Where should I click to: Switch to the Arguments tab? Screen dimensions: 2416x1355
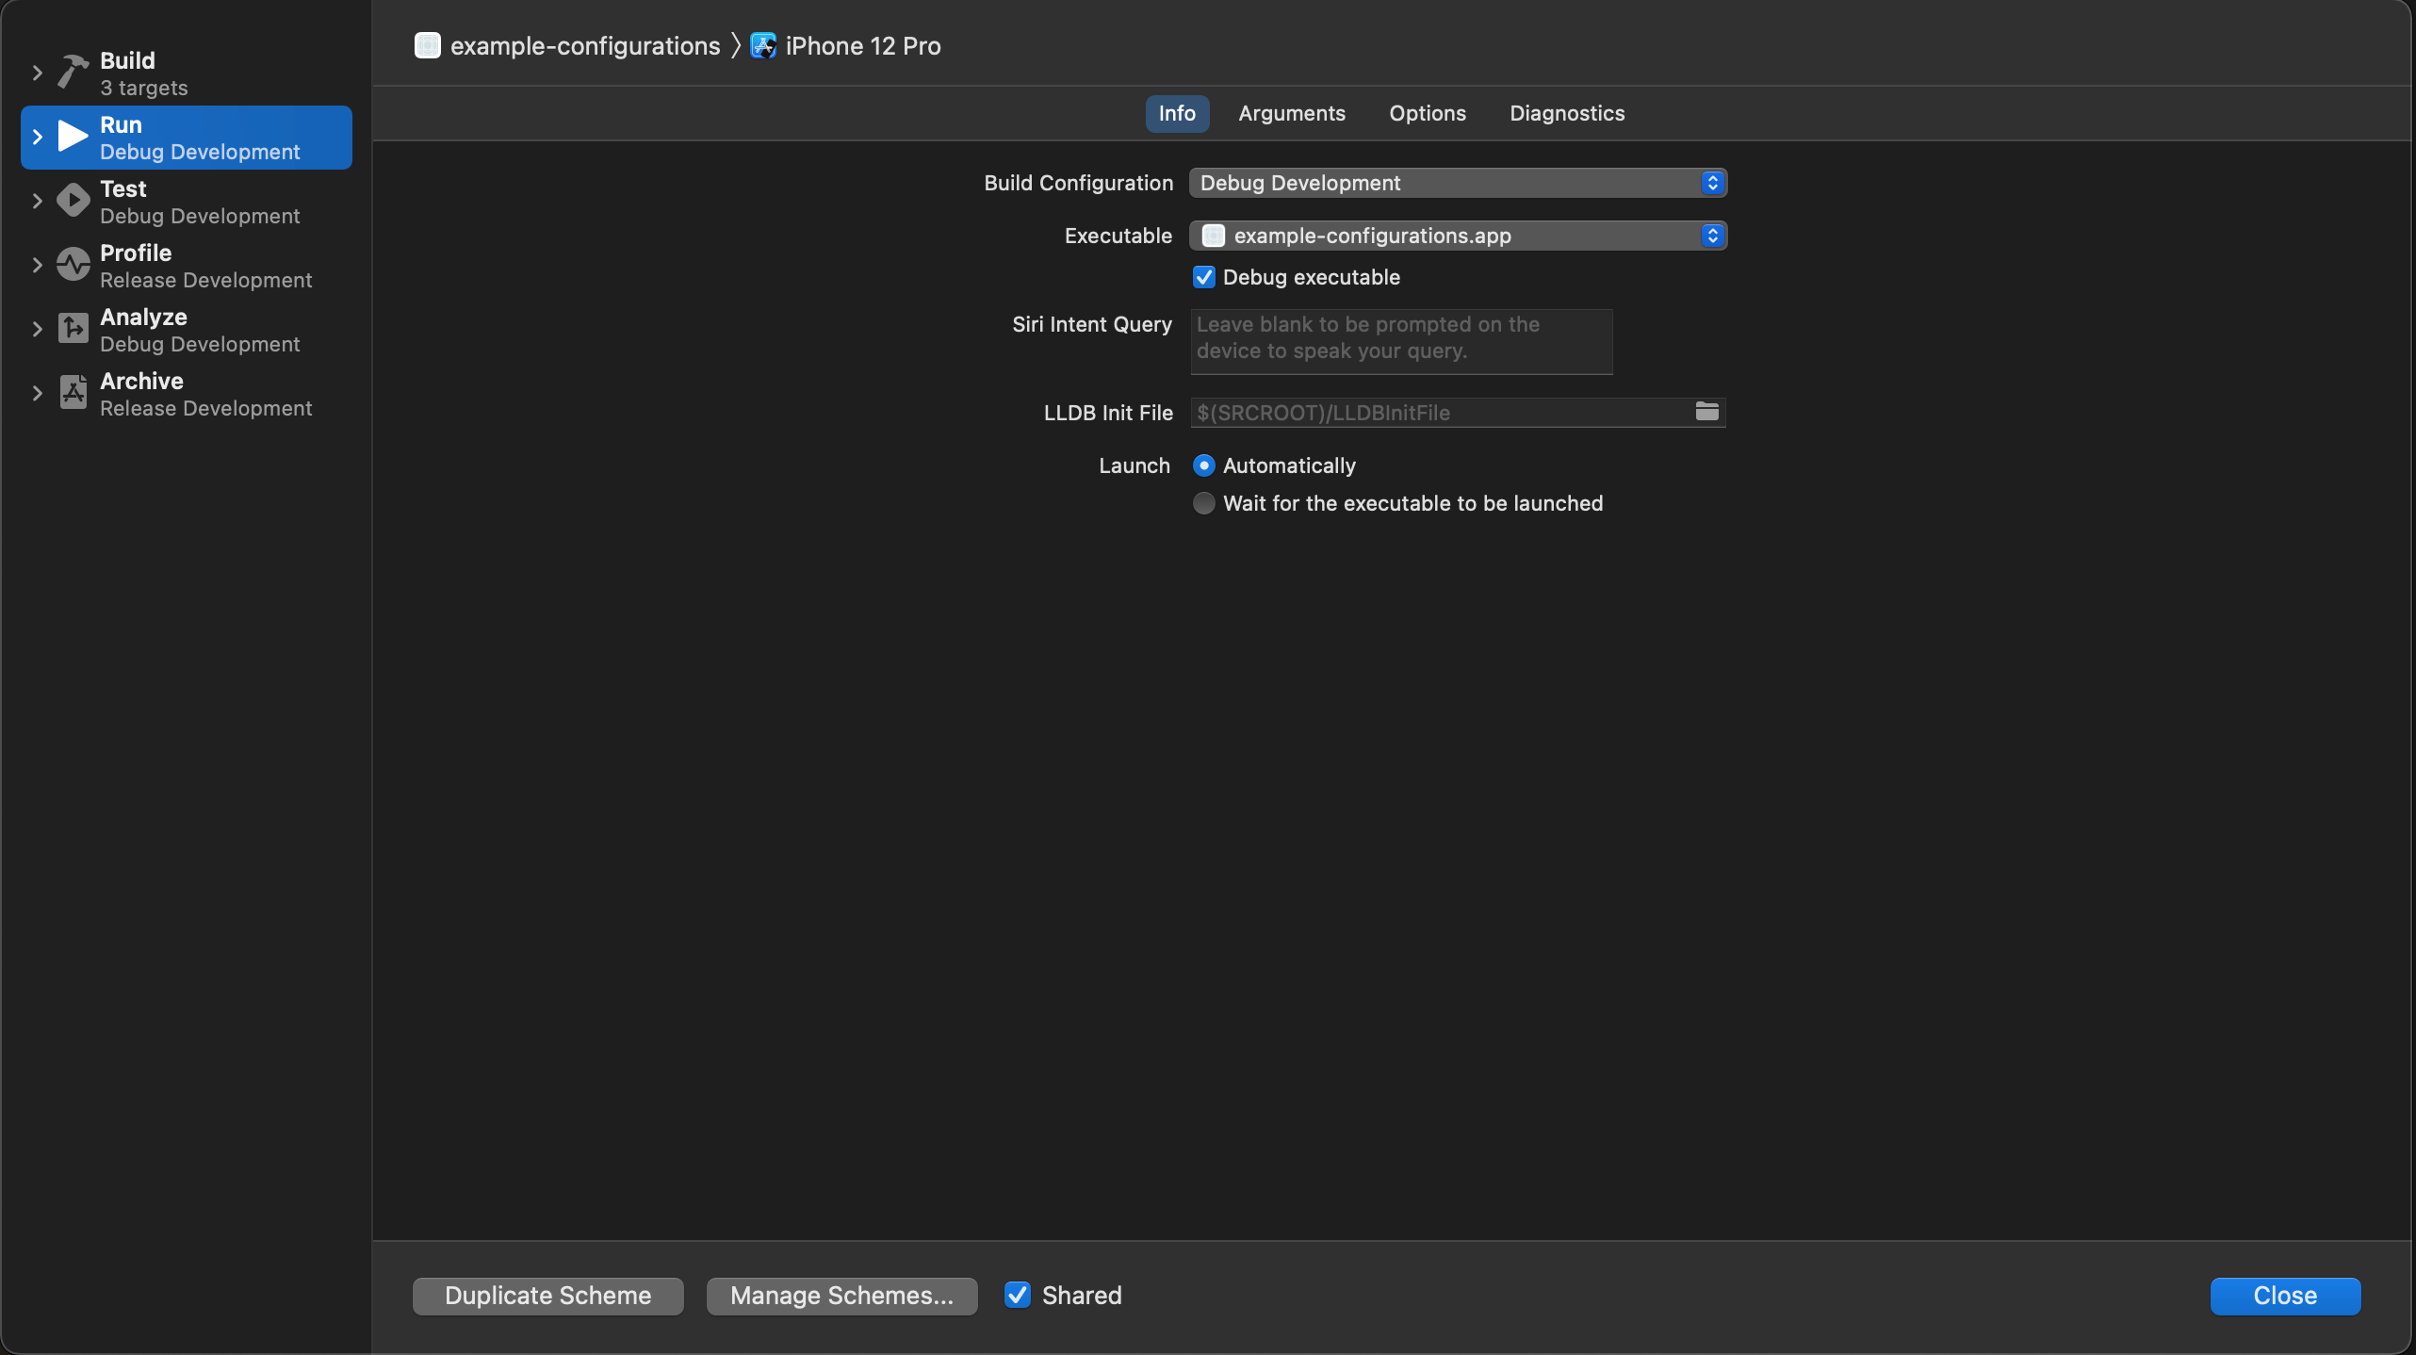tap(1291, 113)
